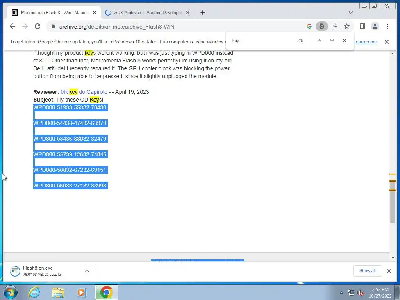Close the downloads shelf
This screenshot has width=400, height=300.
(389, 271)
